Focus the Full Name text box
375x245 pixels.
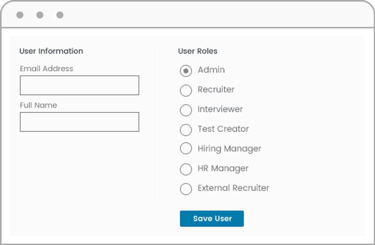tap(79, 122)
